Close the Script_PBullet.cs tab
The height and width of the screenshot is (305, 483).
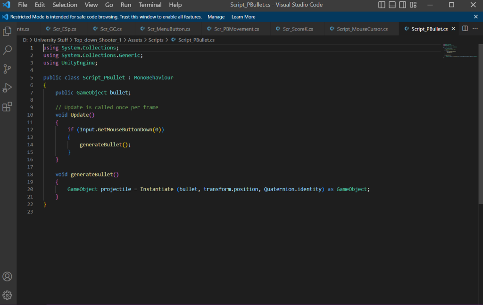[454, 29]
